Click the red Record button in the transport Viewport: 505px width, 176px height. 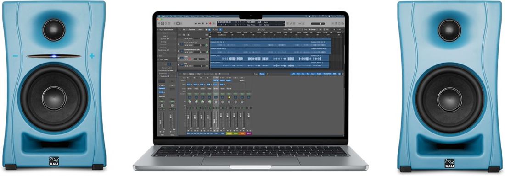[210, 23]
